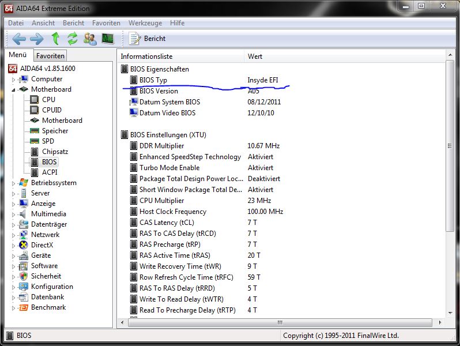Expand the Computer tree node
Screen dimensions: 460x346
(x=13, y=80)
